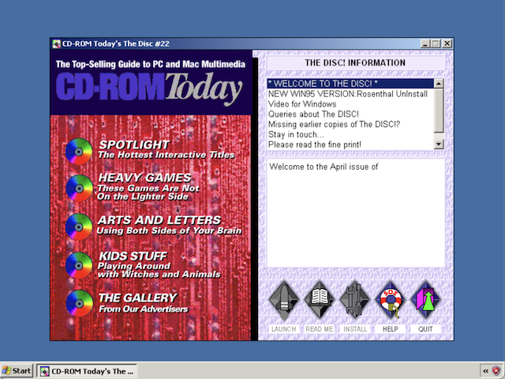This screenshot has width=505, height=379.
Task: Click the list scrollbar up arrow
Action: click(439, 84)
